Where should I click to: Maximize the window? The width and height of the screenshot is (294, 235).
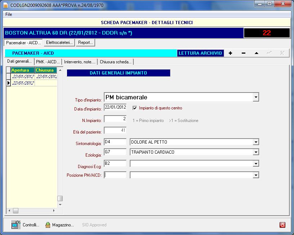click(269, 4)
